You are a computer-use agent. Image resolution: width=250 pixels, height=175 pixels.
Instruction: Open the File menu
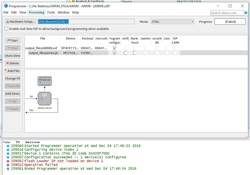tap(6, 12)
